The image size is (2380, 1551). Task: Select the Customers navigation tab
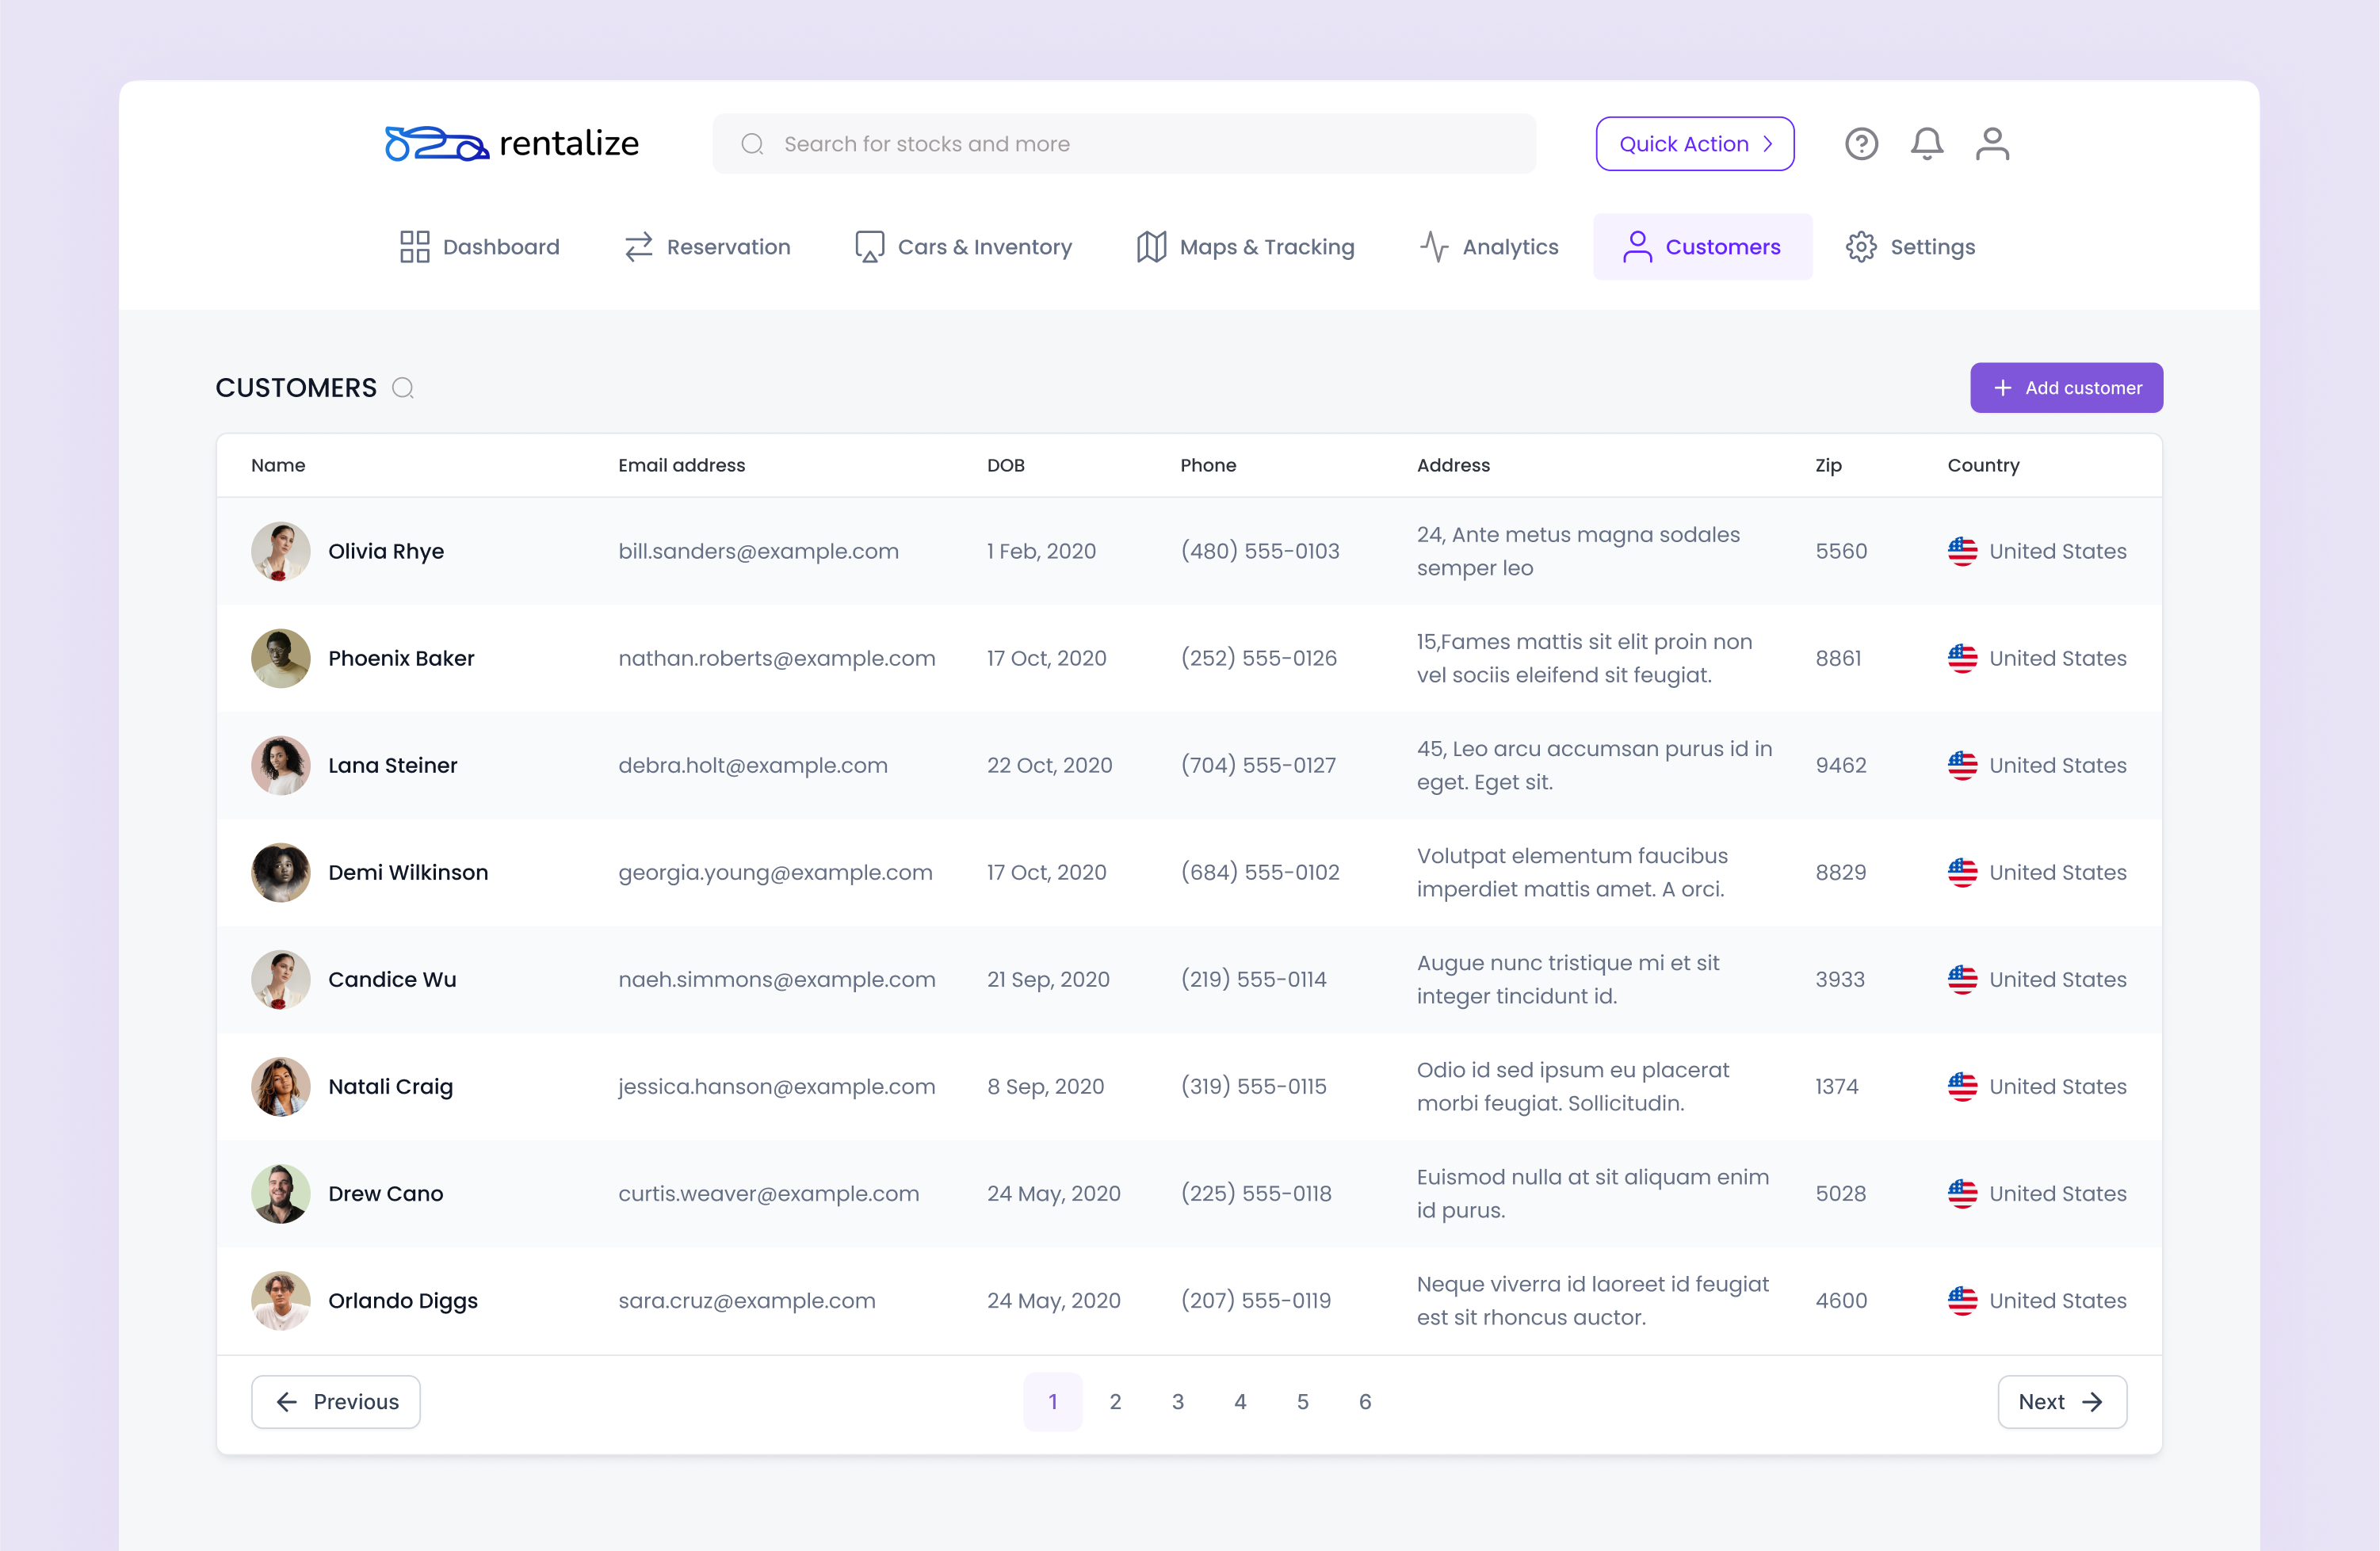1703,246
